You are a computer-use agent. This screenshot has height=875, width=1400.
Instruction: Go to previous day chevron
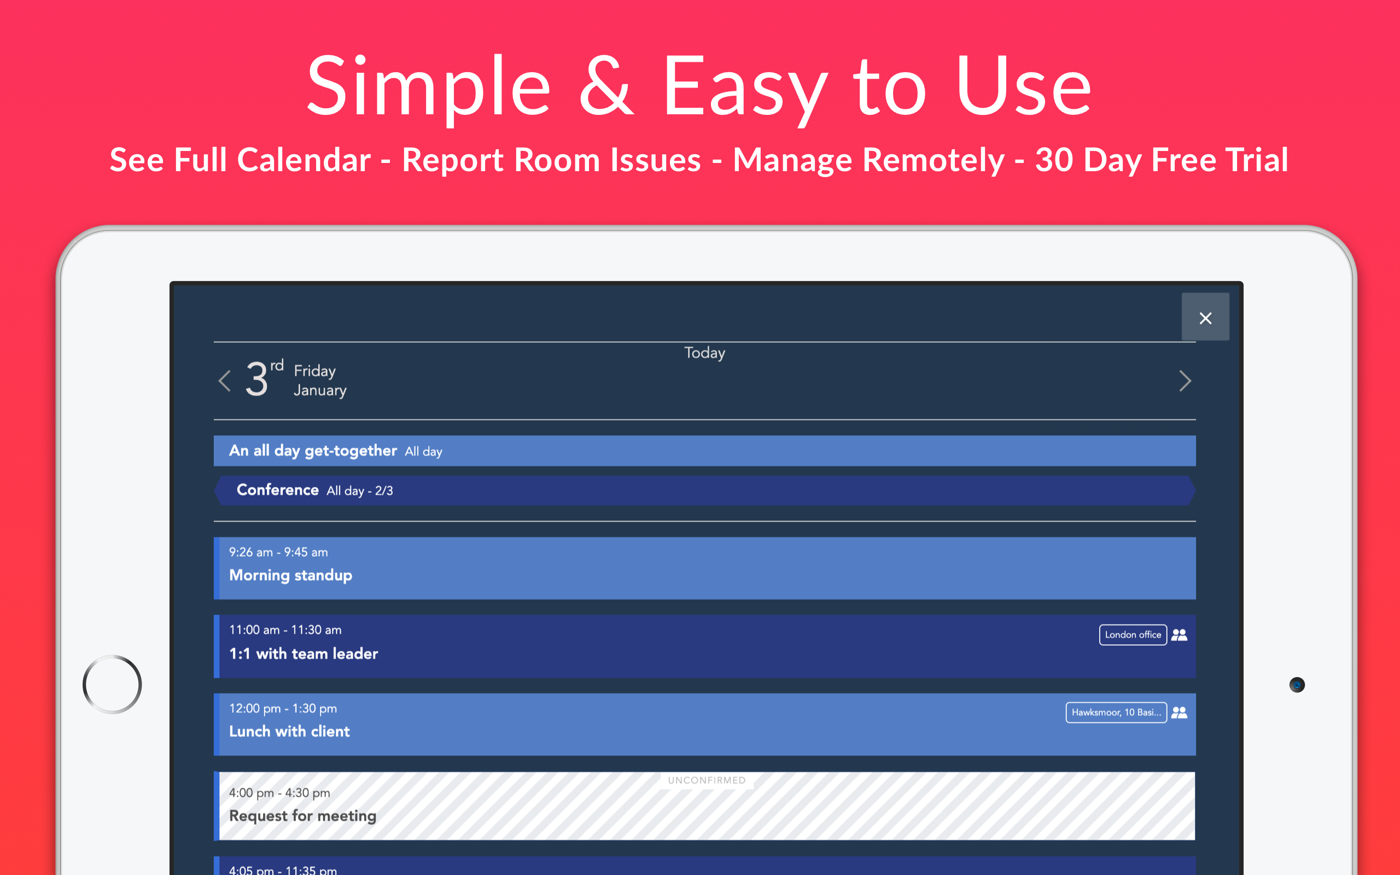pyautogui.click(x=225, y=381)
